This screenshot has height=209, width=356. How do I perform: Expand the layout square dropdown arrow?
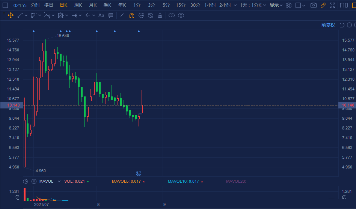pyautogui.click(x=304, y=5)
